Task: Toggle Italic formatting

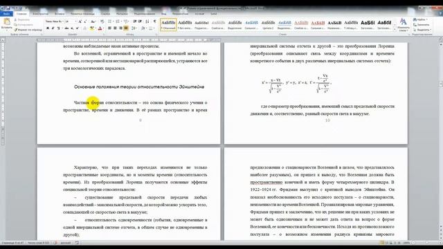Action: pos(53,28)
